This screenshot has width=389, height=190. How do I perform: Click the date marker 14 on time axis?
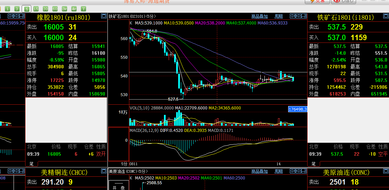[278, 163]
